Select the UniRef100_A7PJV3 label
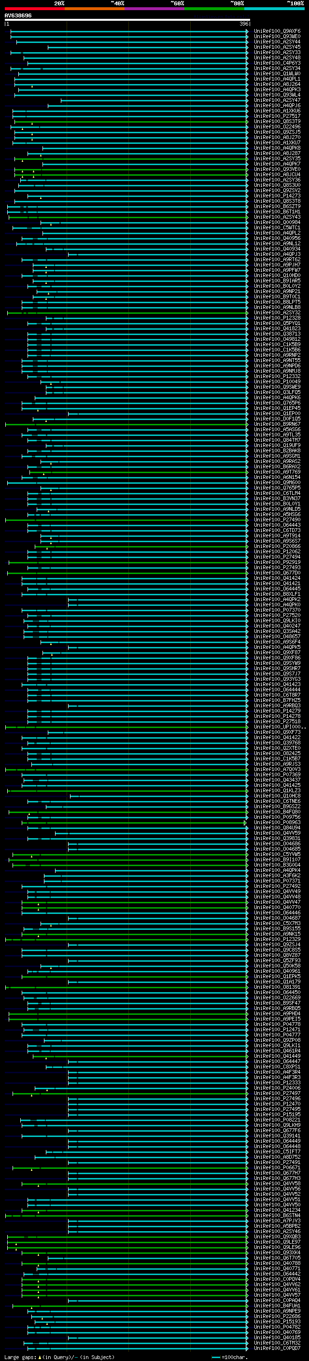Image resolution: width=309 pixels, height=1361 pixels. coord(277,1221)
